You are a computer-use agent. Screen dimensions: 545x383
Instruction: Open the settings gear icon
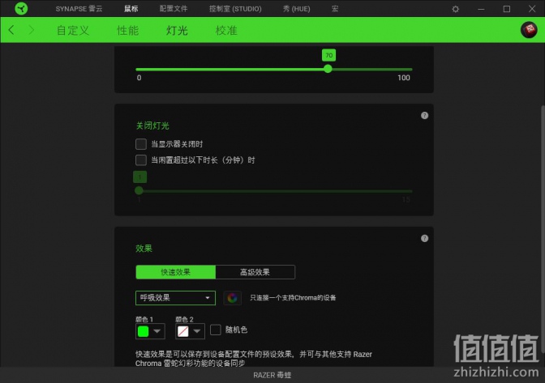point(455,9)
